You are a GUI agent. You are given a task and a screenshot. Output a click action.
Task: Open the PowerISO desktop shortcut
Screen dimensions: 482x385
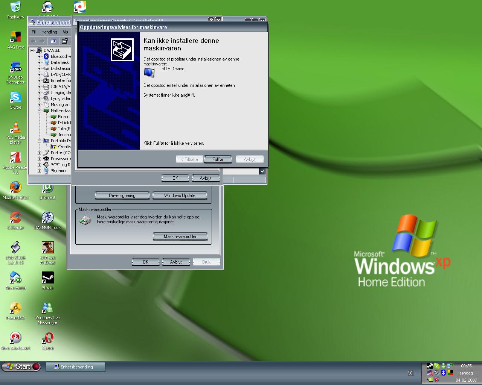point(15,311)
